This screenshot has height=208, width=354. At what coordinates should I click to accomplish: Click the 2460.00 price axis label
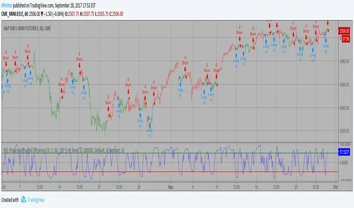[x=344, y=85]
